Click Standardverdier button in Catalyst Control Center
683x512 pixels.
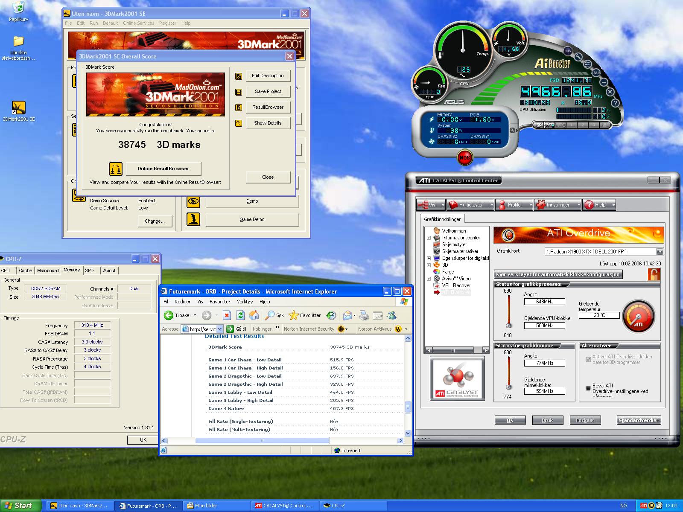pos(639,420)
